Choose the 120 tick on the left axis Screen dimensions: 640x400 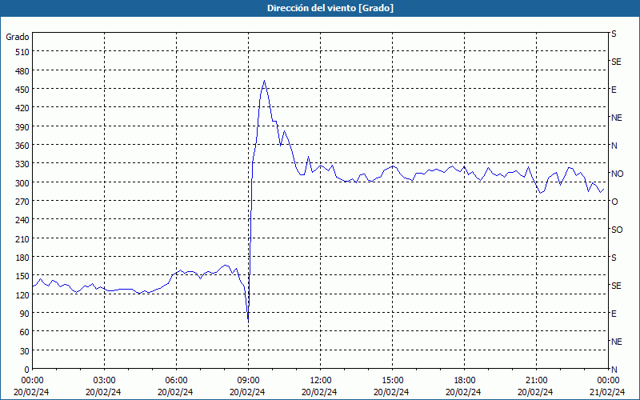coord(22,294)
